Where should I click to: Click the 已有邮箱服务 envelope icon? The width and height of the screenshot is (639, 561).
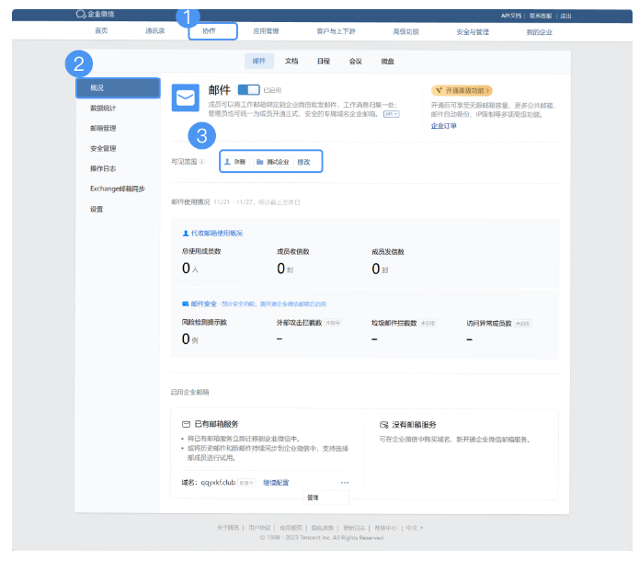[x=186, y=424]
